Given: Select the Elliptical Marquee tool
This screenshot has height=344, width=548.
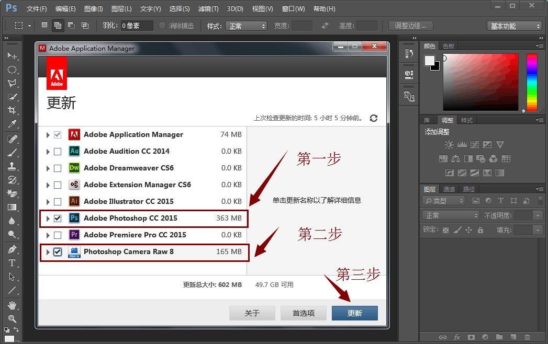Looking at the screenshot, I should pos(12,70).
